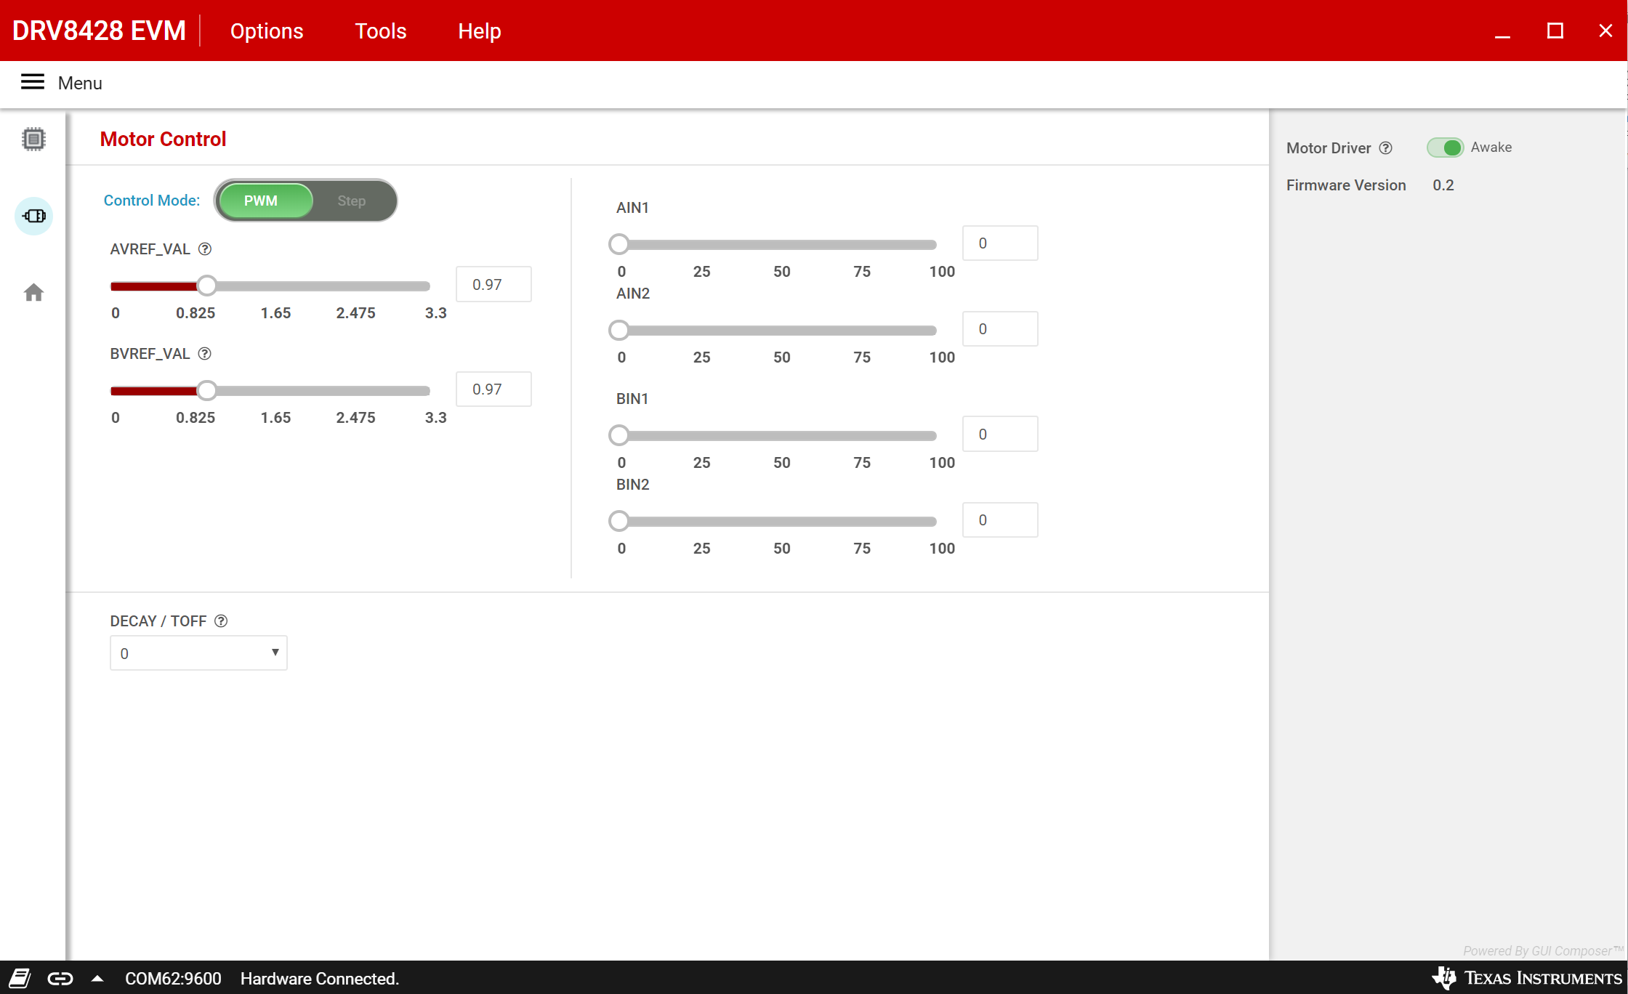This screenshot has width=1628, height=994.
Task: Open the Register Map page in the sidebar
Action: pyautogui.click(x=33, y=138)
